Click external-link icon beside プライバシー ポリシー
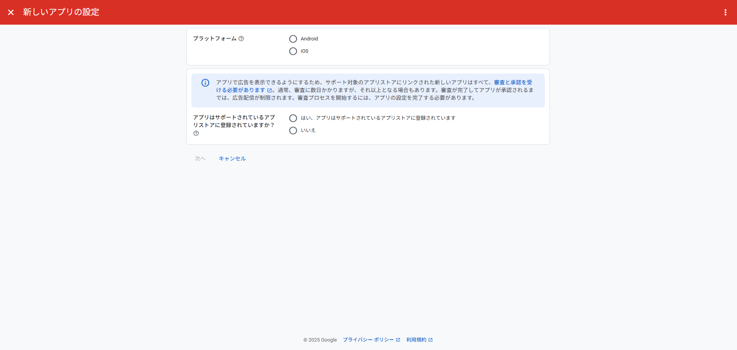 coord(398,340)
